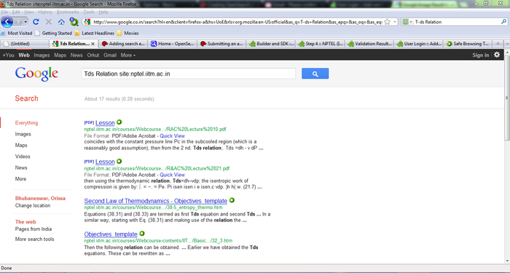Open the first Lesson PDF result
Image resolution: width=510 pixels, height=273 pixels.
[105, 122]
